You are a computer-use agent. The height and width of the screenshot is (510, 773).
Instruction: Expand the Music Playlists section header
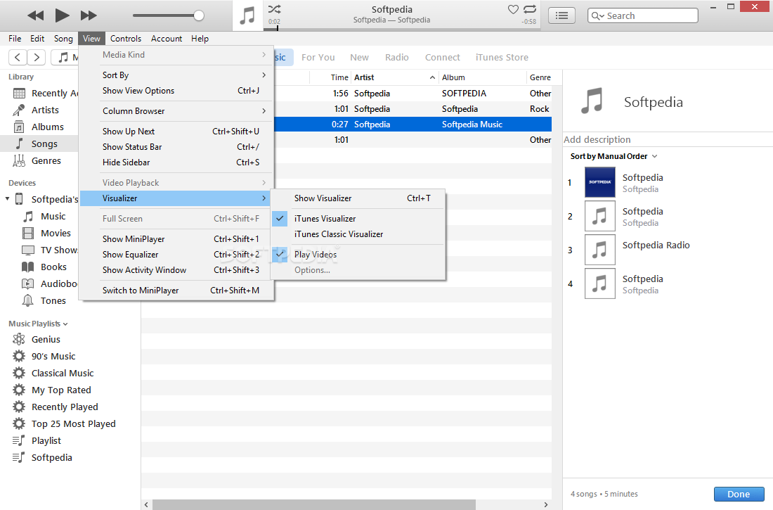click(x=38, y=324)
